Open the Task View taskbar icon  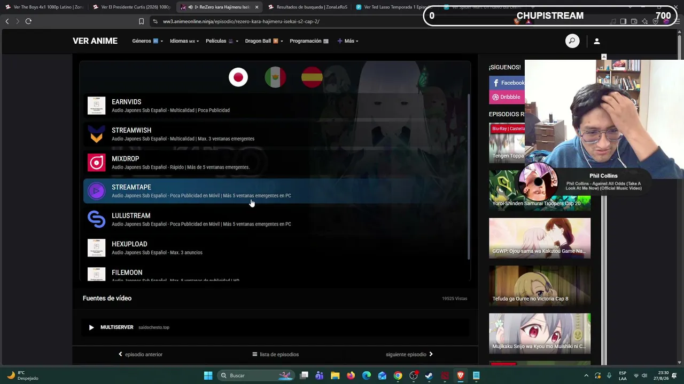[x=304, y=375]
